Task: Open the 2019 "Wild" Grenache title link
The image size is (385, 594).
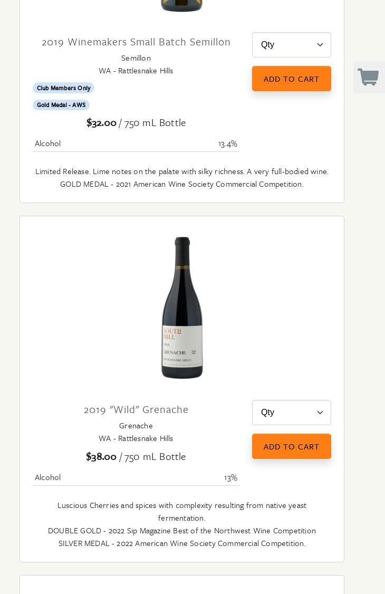Action: point(136,410)
